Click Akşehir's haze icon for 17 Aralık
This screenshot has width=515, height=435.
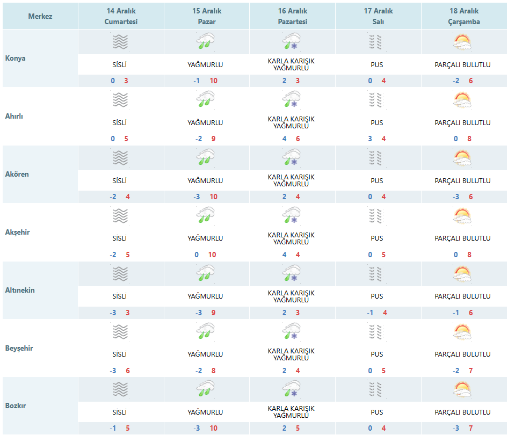(x=377, y=216)
